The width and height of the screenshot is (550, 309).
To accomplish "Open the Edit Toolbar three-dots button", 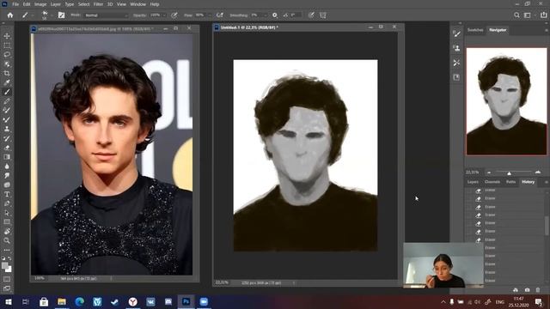I will coord(7,250).
